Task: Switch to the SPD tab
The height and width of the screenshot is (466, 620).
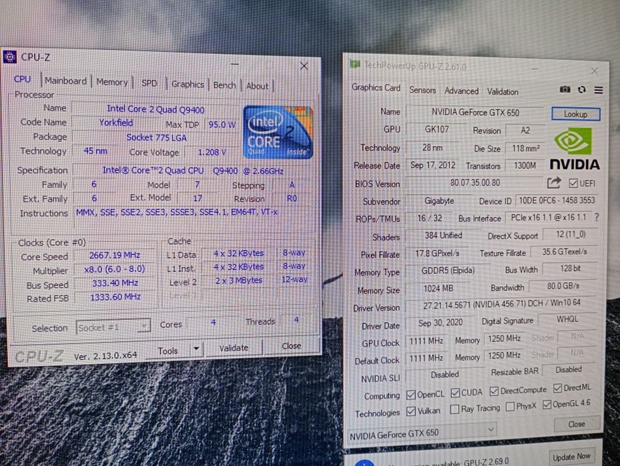Action: 149,83
